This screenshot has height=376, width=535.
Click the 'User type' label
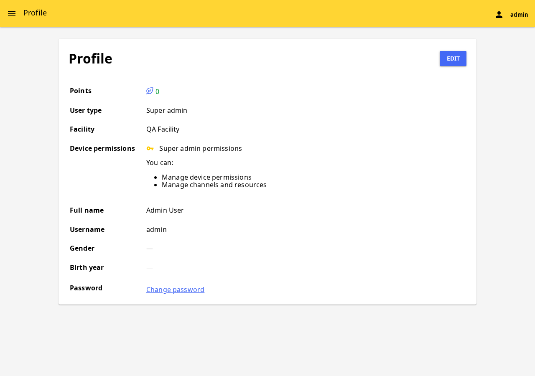86,110
